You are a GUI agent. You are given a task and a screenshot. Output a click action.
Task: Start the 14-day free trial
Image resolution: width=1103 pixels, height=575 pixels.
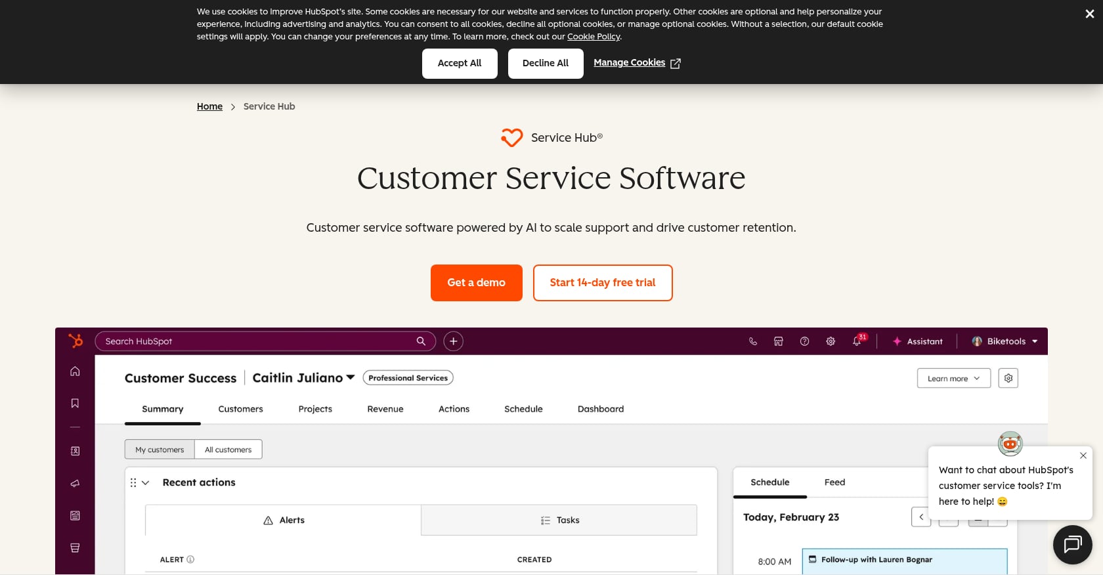pos(603,283)
